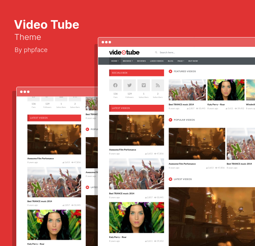Click the play icon beside POPU heading in back window
This screenshot has width=255, height=246.
point(87,129)
